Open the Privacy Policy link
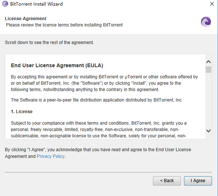218x196 pixels. 51,156
